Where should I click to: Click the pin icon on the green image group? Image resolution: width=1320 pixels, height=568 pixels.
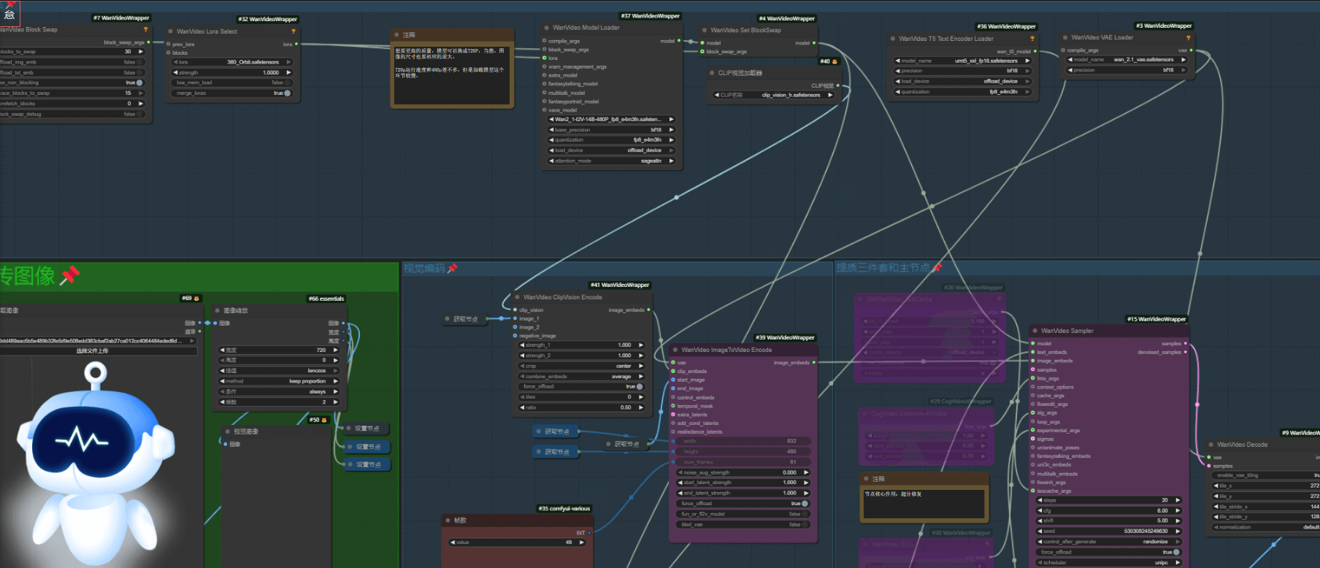[x=70, y=275]
